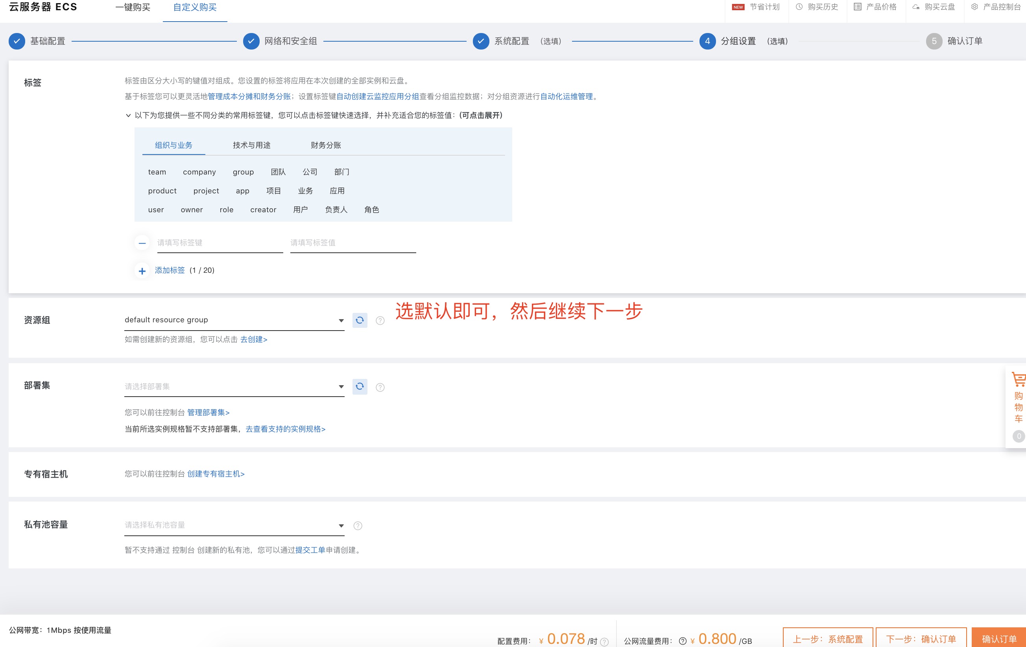The image size is (1026, 647).
Task: Click the plus icon to add tag
Action: 142,271
